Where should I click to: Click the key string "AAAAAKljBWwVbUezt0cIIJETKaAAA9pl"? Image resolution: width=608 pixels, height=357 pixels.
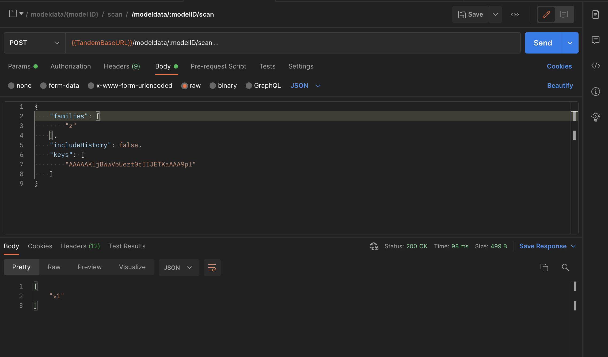[130, 164]
